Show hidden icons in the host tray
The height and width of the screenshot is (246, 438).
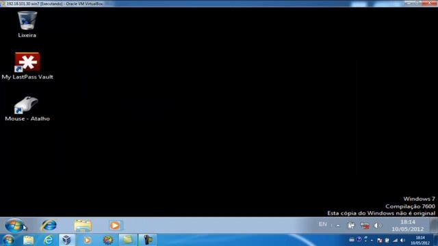(372, 241)
